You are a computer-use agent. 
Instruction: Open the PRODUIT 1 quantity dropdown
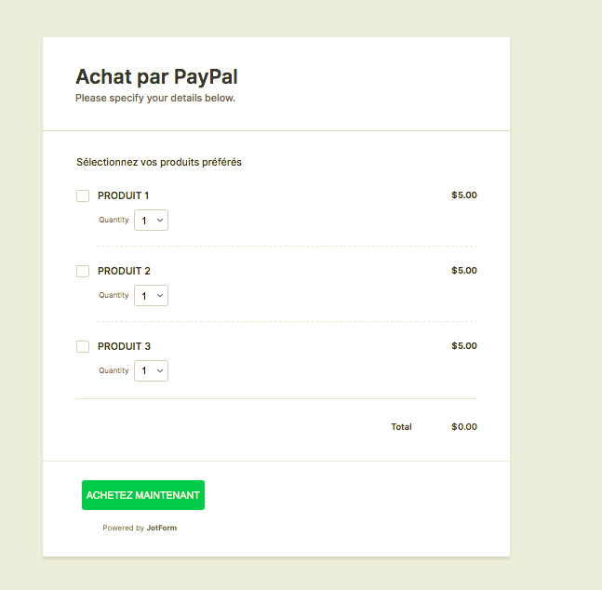point(152,221)
